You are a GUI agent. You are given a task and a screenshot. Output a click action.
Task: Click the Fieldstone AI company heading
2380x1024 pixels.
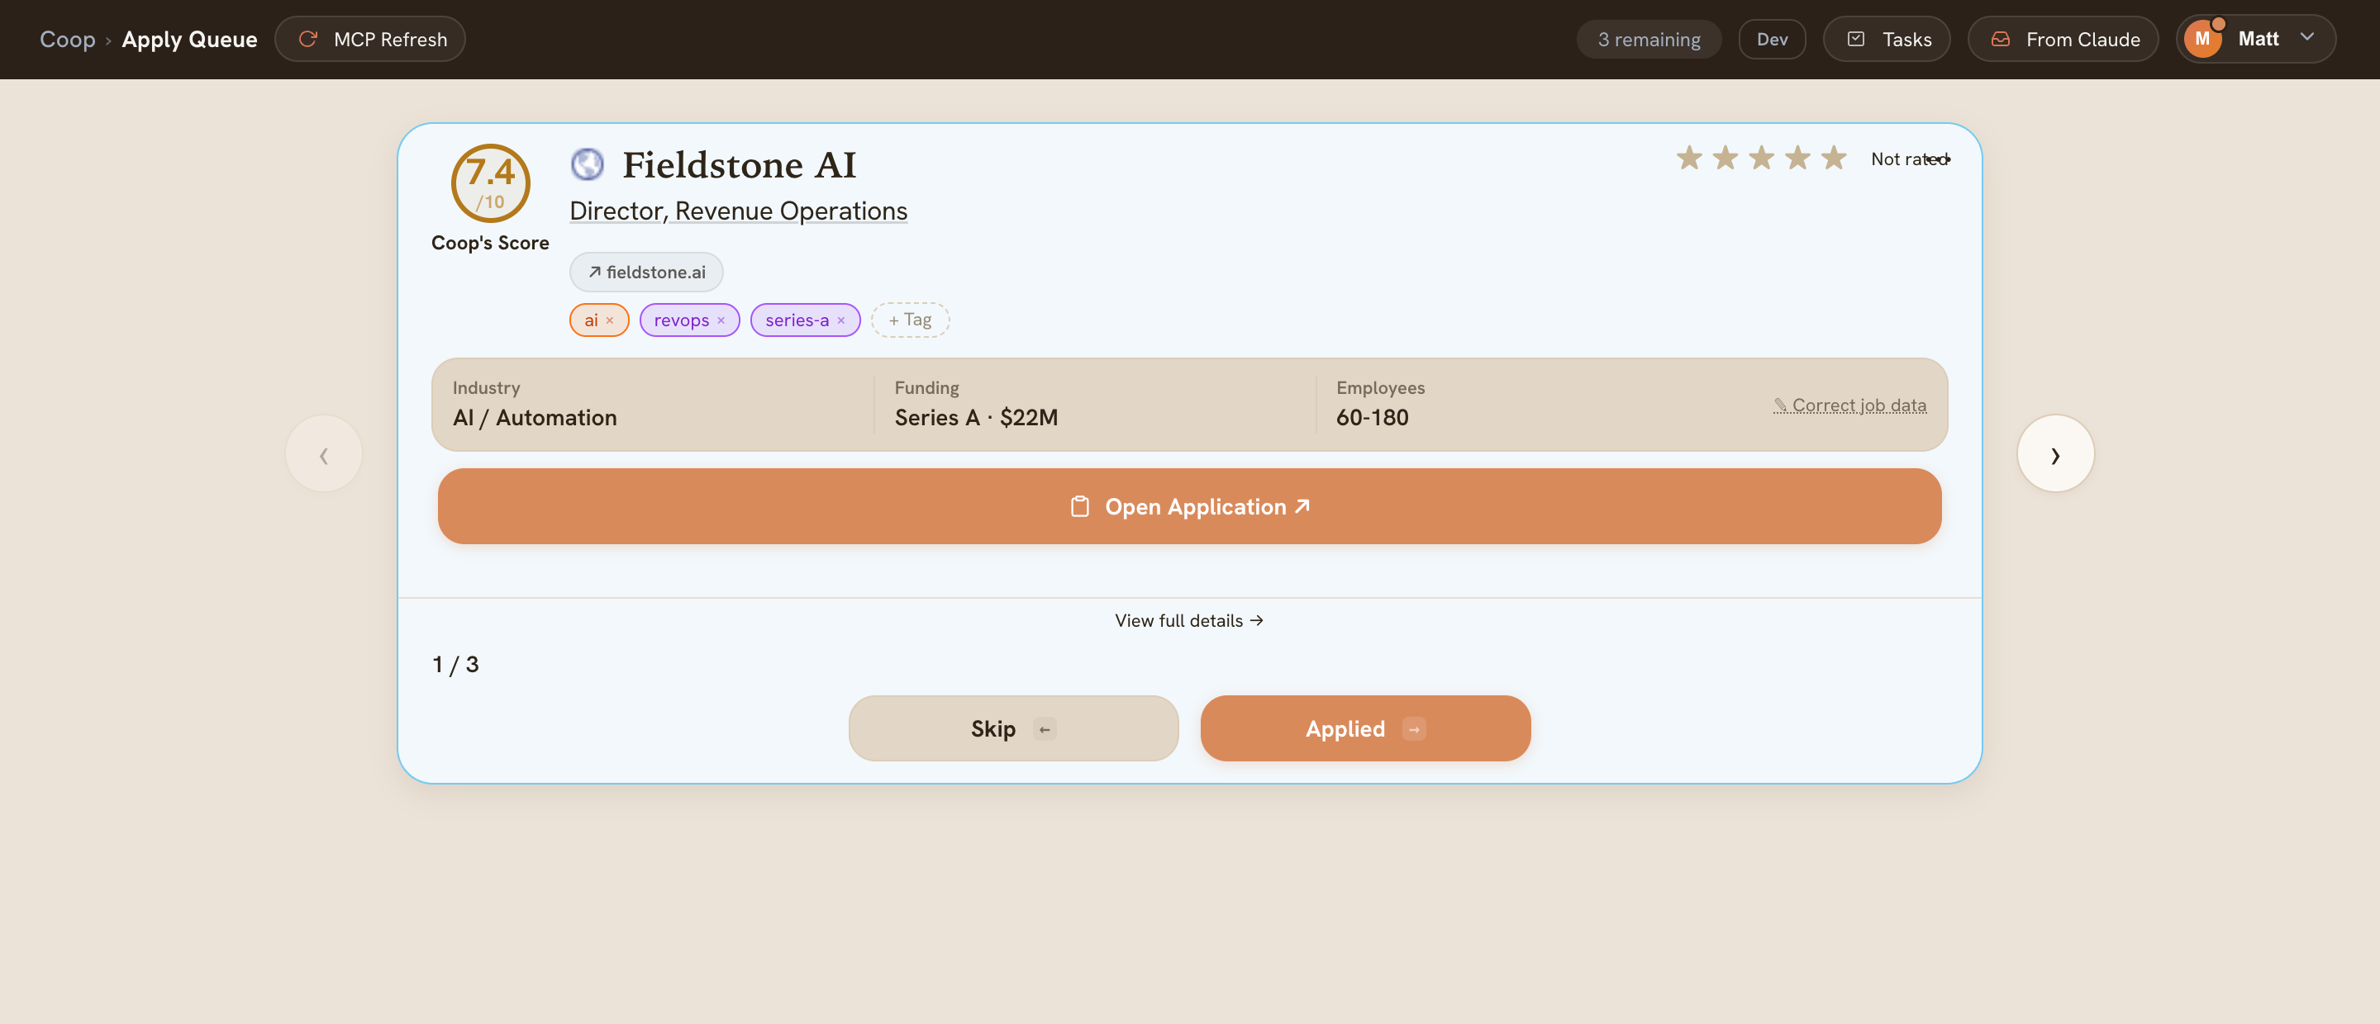[739, 165]
